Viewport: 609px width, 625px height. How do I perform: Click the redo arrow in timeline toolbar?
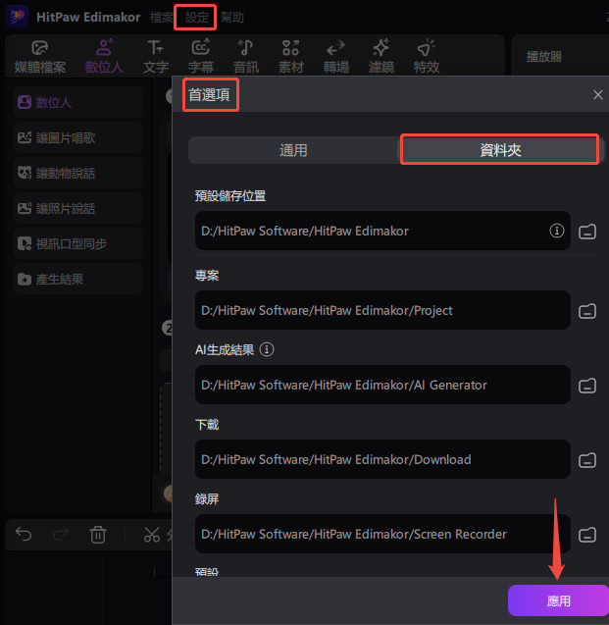point(61,534)
